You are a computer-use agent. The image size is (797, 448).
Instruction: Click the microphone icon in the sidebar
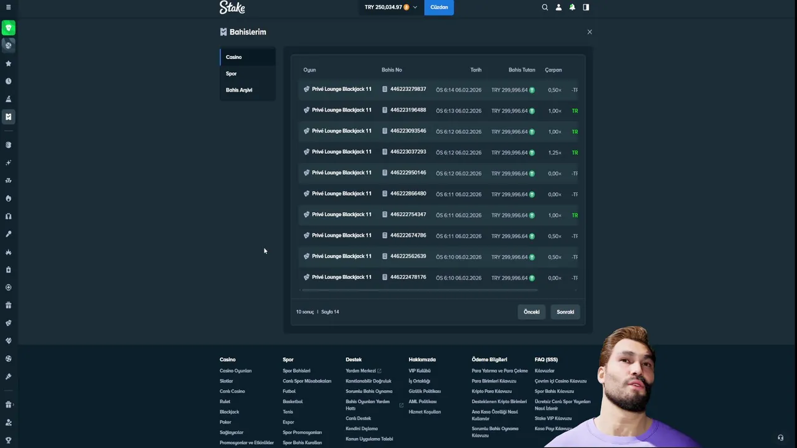tap(8, 235)
